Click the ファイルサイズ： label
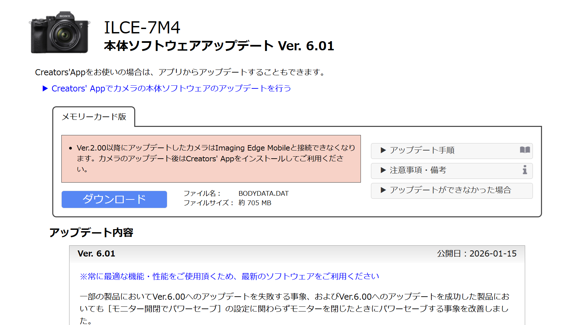This screenshot has width=574, height=325. click(x=208, y=203)
